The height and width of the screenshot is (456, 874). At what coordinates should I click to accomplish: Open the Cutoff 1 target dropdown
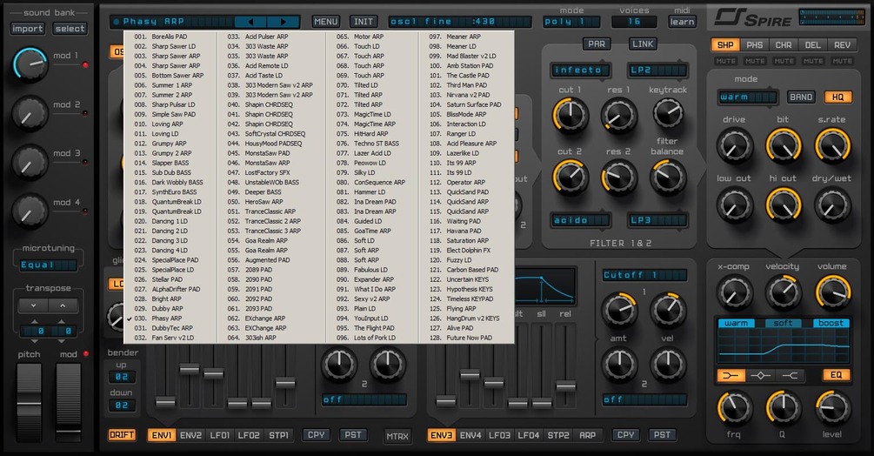[x=644, y=275]
